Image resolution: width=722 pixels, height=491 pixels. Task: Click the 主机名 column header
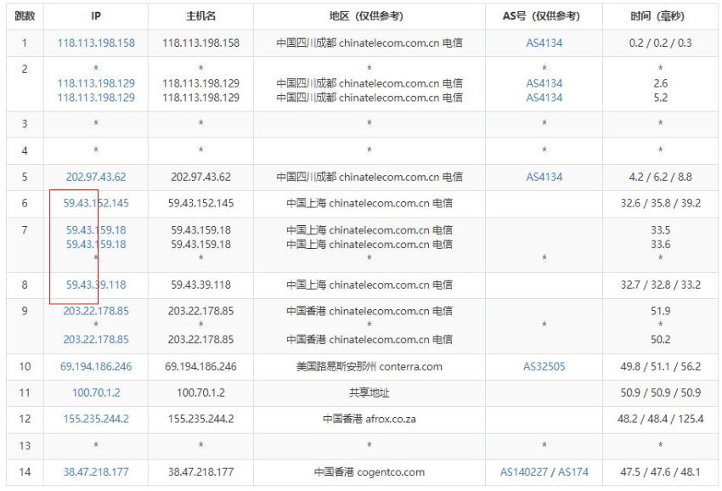click(x=200, y=16)
